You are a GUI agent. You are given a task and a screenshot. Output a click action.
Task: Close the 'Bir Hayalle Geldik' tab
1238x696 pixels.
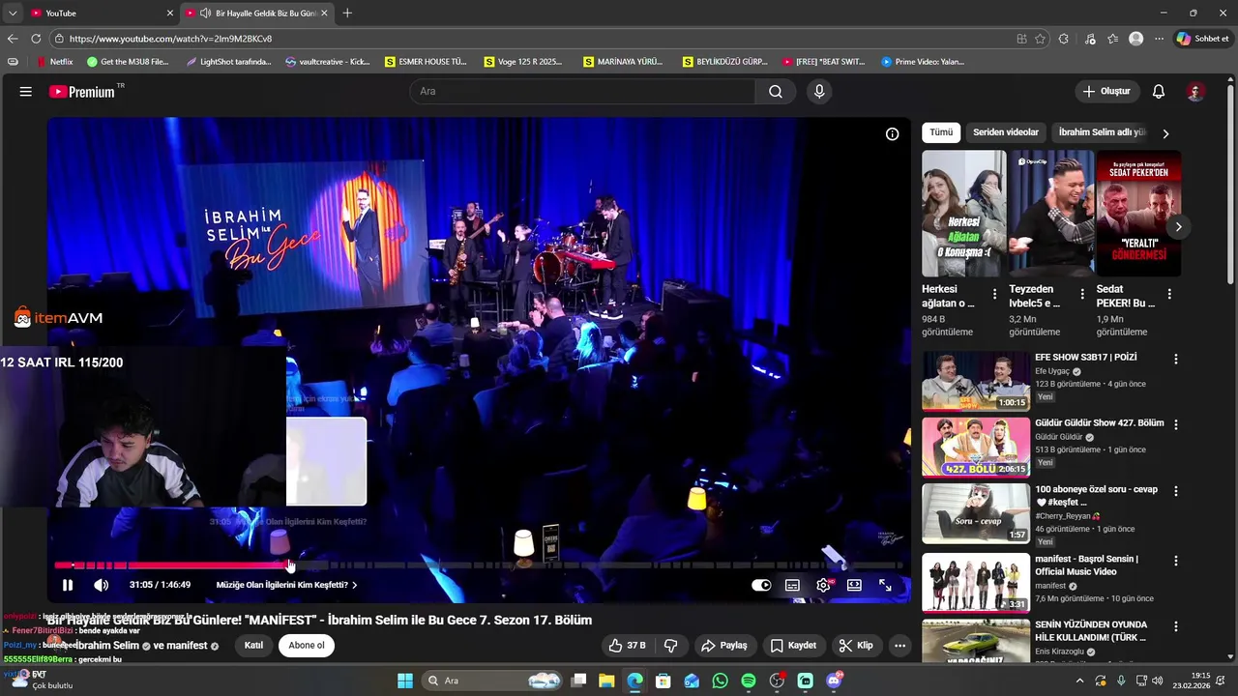324,13
